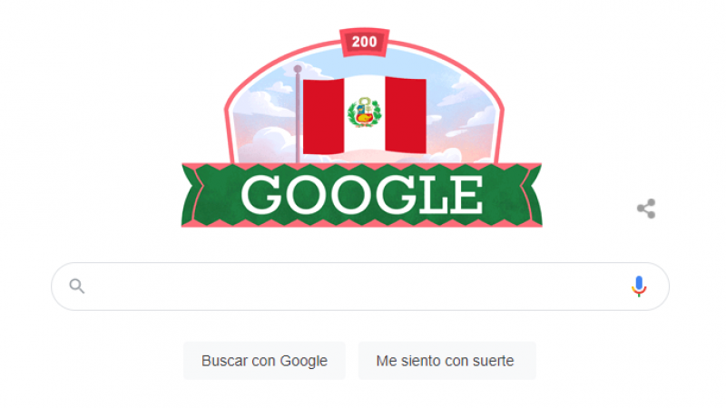This screenshot has height=408, width=726.
Task: Click the magnifying glass search icon
Action: (77, 287)
